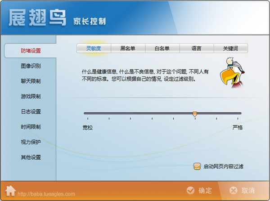
Task: Click the 严格 label under the slider
Action: click(x=238, y=128)
